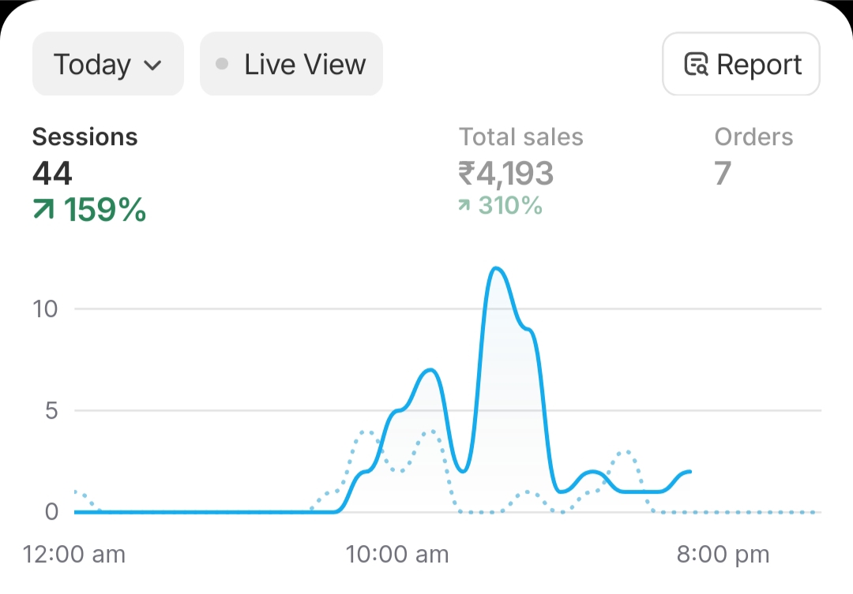Click the grey Live View status dot
853x594 pixels.
tap(223, 64)
